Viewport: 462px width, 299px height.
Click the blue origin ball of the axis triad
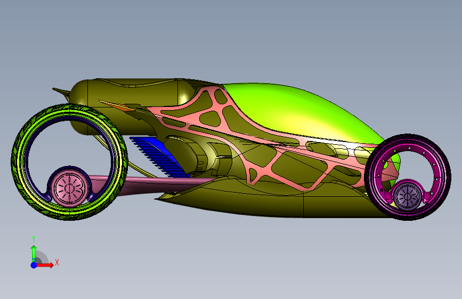coord(34,265)
